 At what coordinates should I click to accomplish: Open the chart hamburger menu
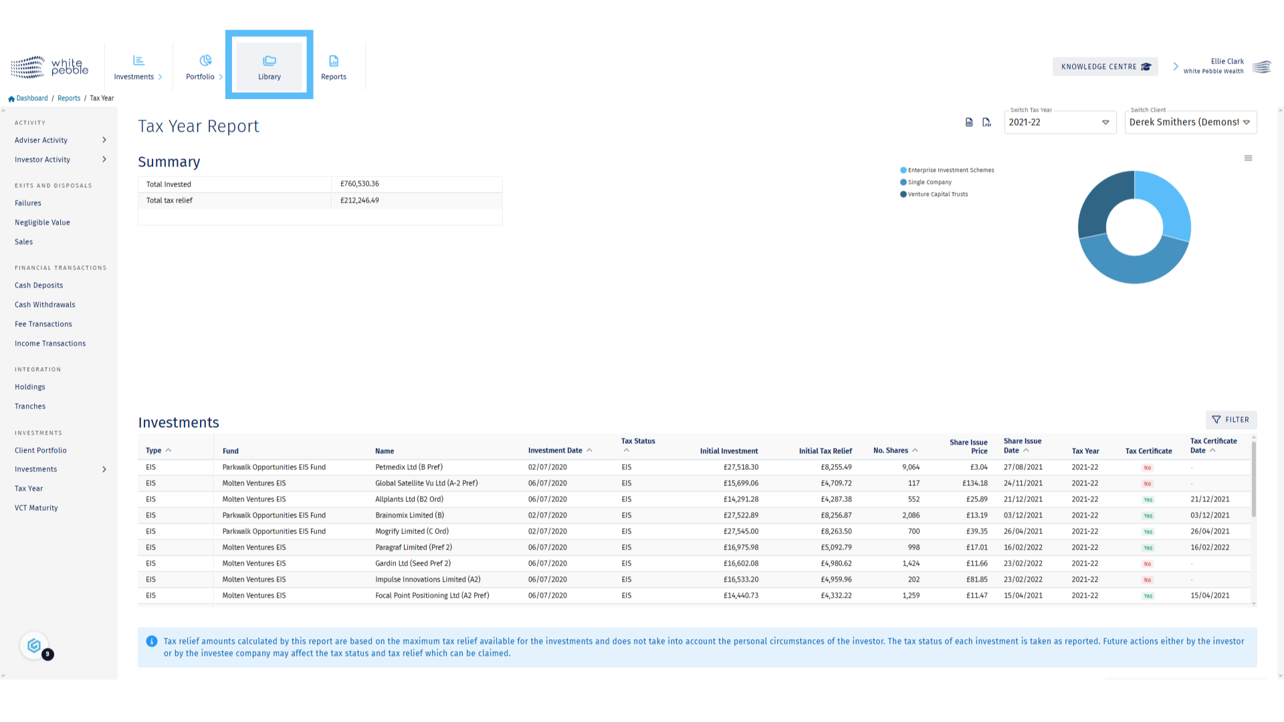point(1248,158)
